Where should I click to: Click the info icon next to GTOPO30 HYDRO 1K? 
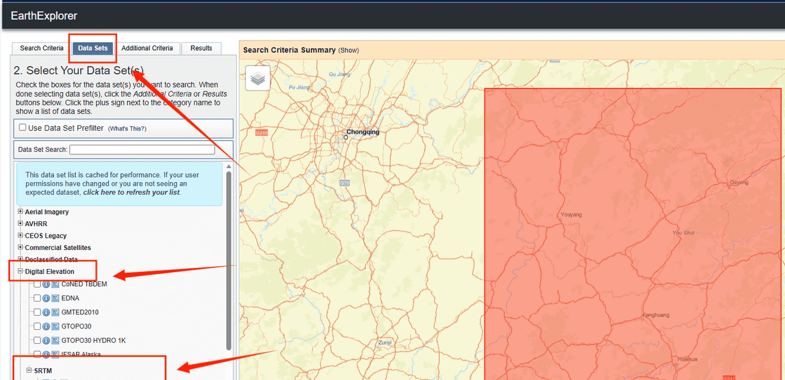pyautogui.click(x=47, y=341)
